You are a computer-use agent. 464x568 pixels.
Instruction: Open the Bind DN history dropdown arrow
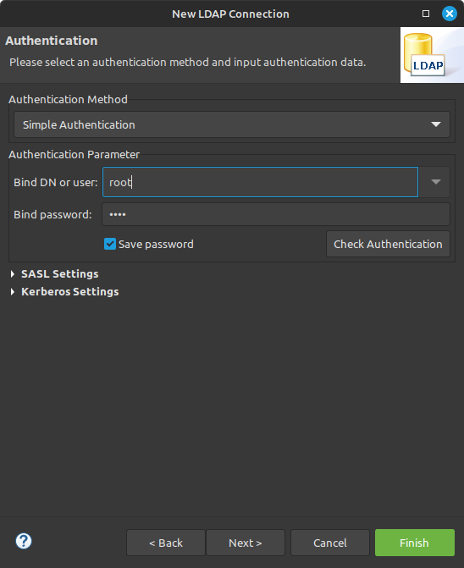tap(436, 182)
